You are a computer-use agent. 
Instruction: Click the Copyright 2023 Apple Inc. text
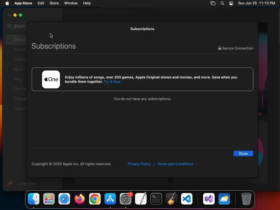click(x=71, y=164)
